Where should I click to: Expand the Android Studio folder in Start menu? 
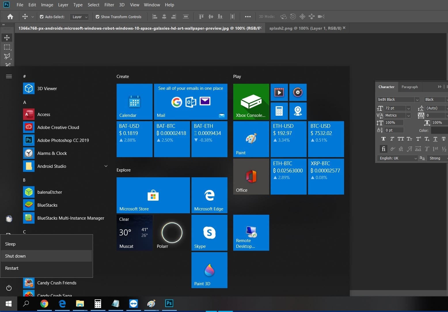[106, 166]
